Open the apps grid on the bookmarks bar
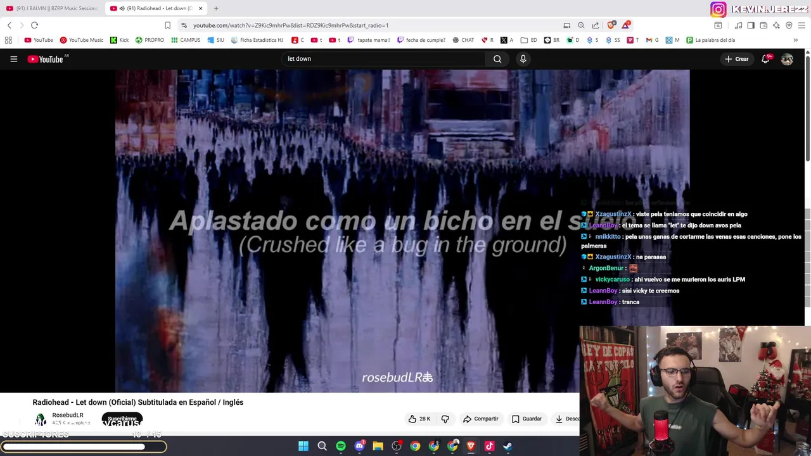Image resolution: width=811 pixels, height=456 pixels. pyautogui.click(x=8, y=40)
